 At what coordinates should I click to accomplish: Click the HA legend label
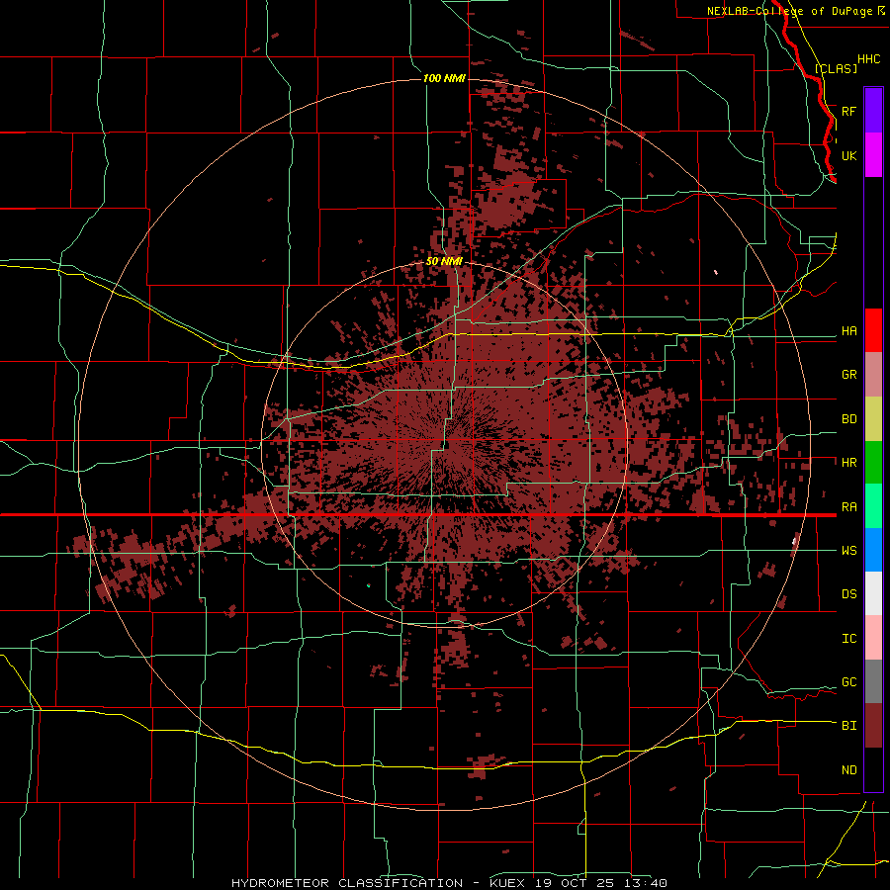[848, 331]
